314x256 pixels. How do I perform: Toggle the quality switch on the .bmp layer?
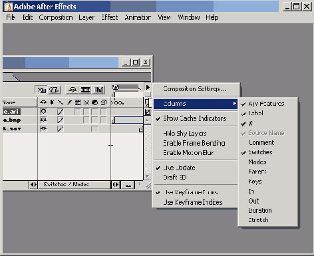point(61,120)
